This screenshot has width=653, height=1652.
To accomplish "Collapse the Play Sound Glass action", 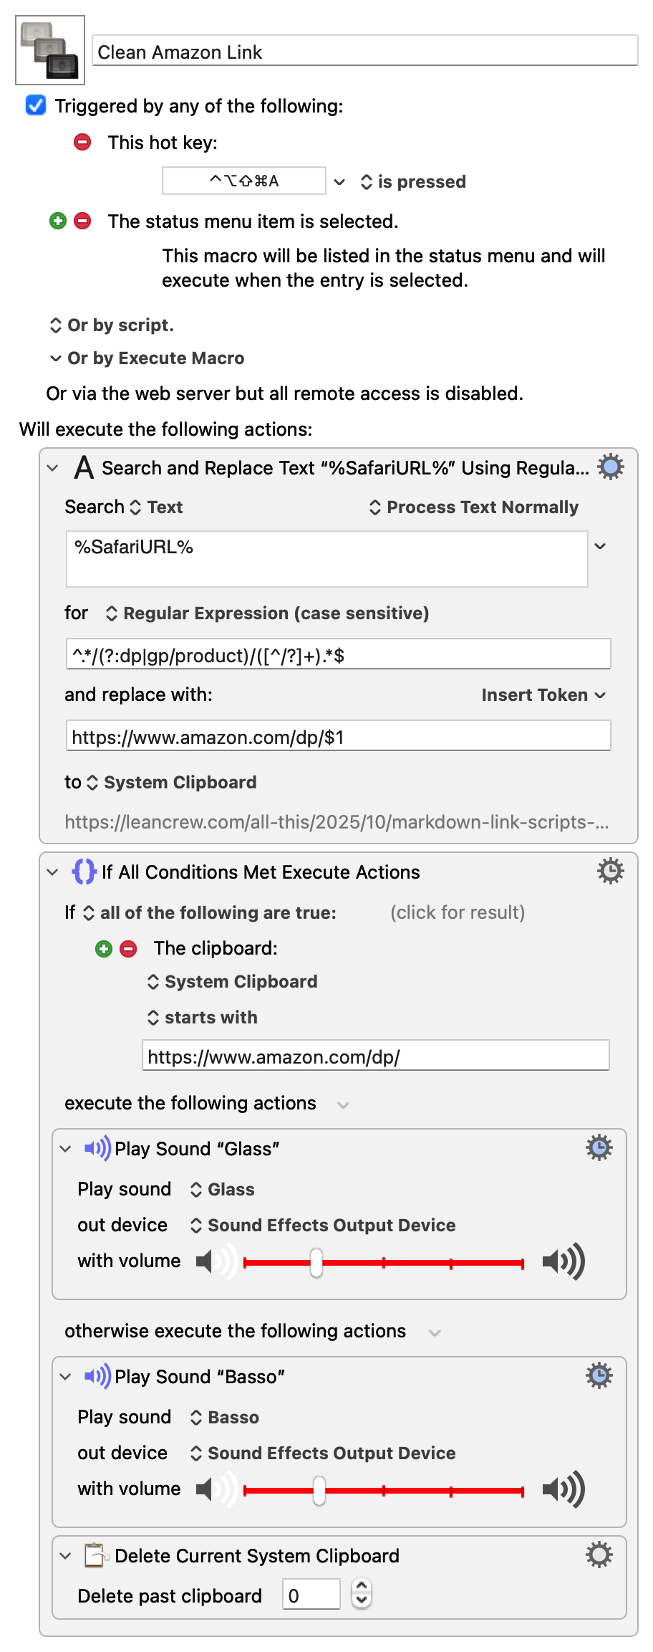I will click(x=65, y=1149).
